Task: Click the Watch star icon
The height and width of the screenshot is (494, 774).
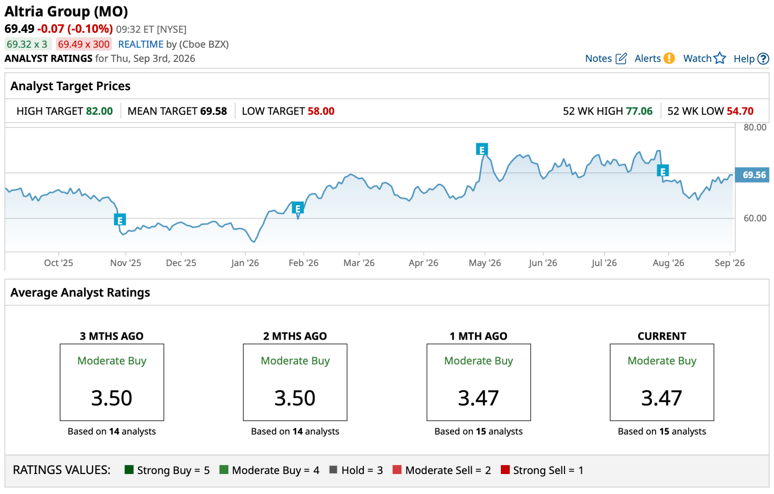Action: pyautogui.click(x=720, y=58)
